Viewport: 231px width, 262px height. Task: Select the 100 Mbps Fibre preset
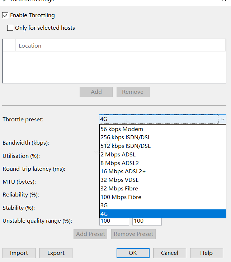click(162, 197)
